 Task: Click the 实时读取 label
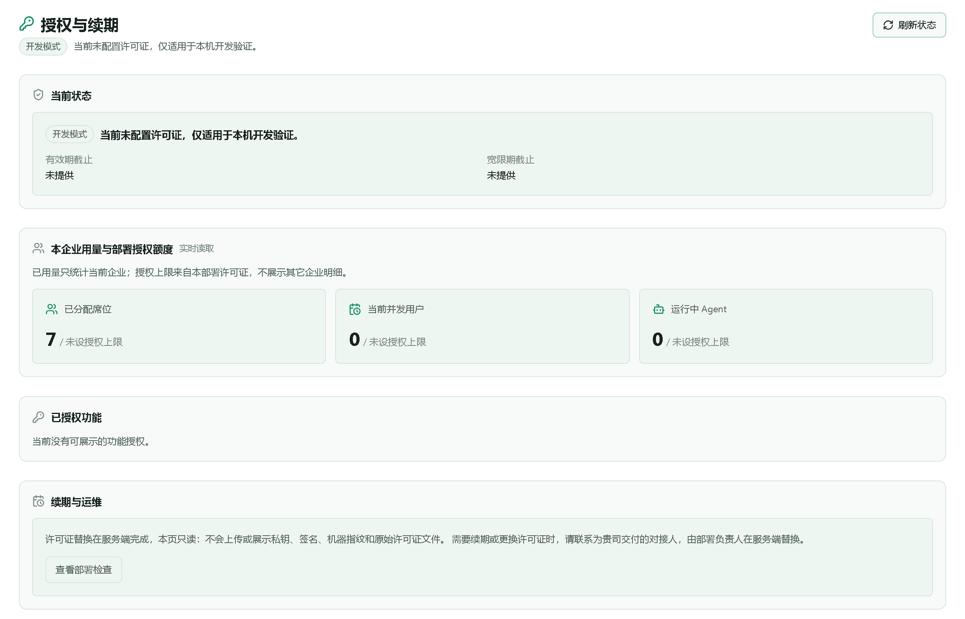[x=196, y=248]
